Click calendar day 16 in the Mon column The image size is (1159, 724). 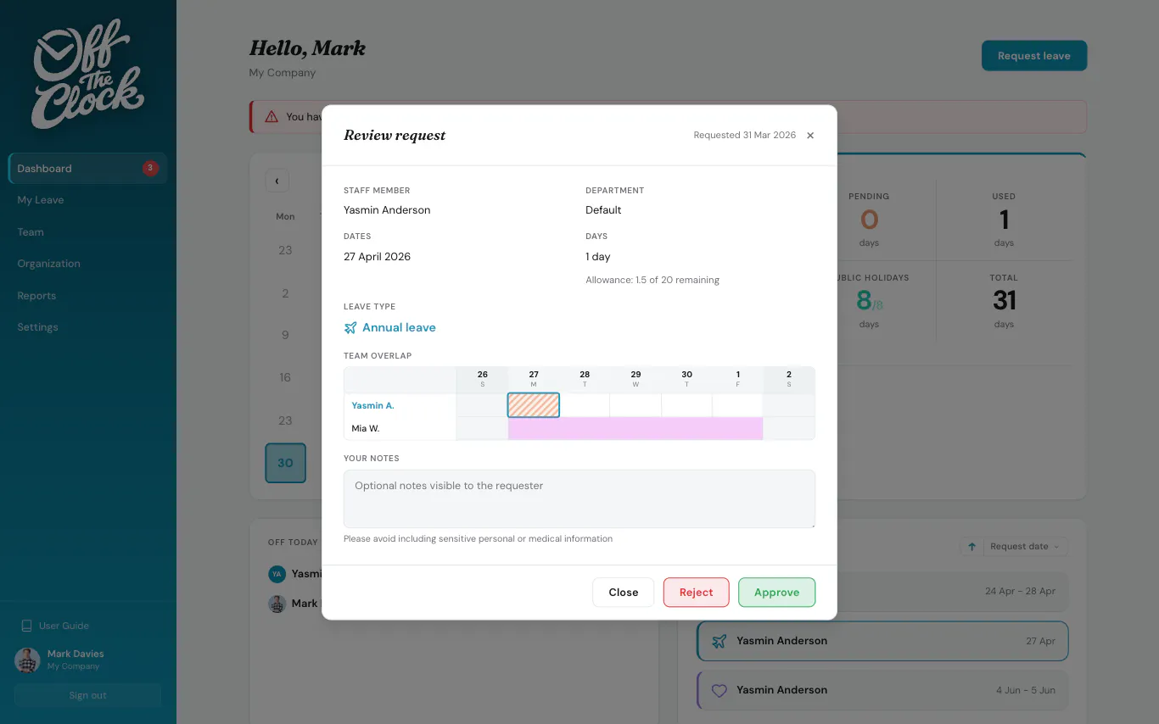click(x=285, y=377)
